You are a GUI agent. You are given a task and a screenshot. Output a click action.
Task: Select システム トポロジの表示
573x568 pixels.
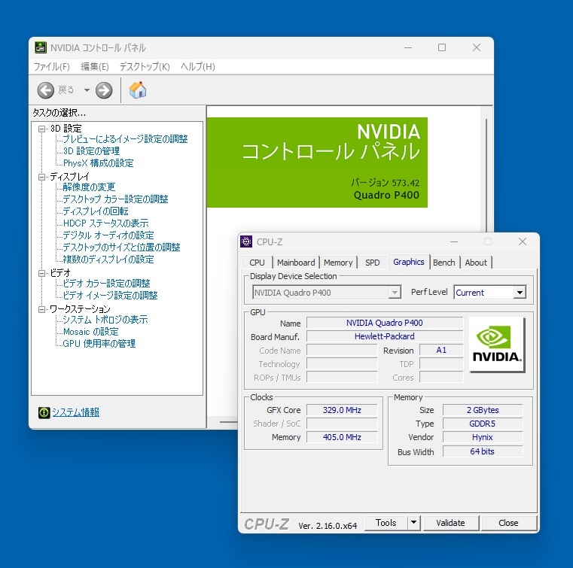pos(105,320)
